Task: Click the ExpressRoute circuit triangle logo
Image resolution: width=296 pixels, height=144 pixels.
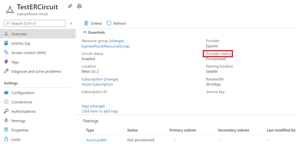Action: pos(10,10)
